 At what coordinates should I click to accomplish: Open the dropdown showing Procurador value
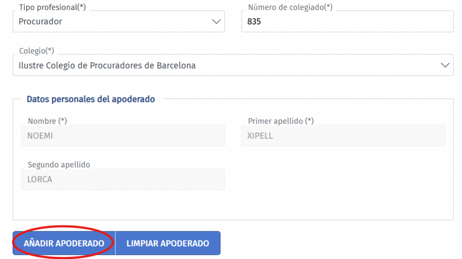(113, 22)
